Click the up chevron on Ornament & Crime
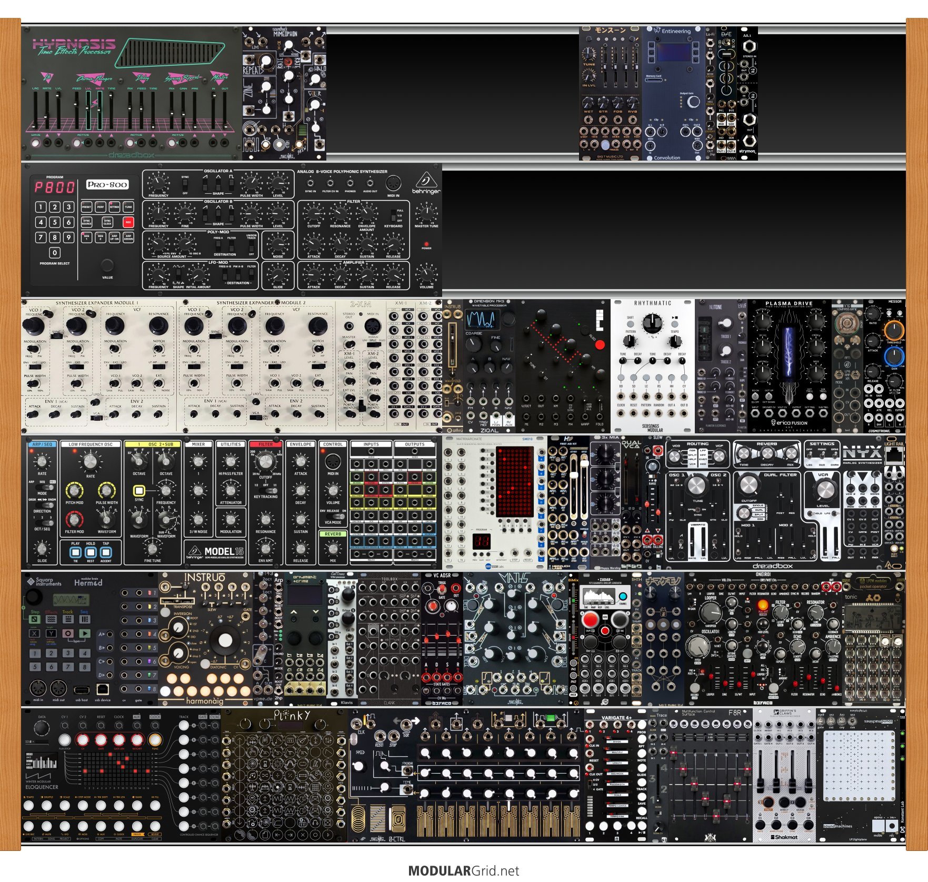The height and width of the screenshot is (882, 928). click(x=294, y=612)
